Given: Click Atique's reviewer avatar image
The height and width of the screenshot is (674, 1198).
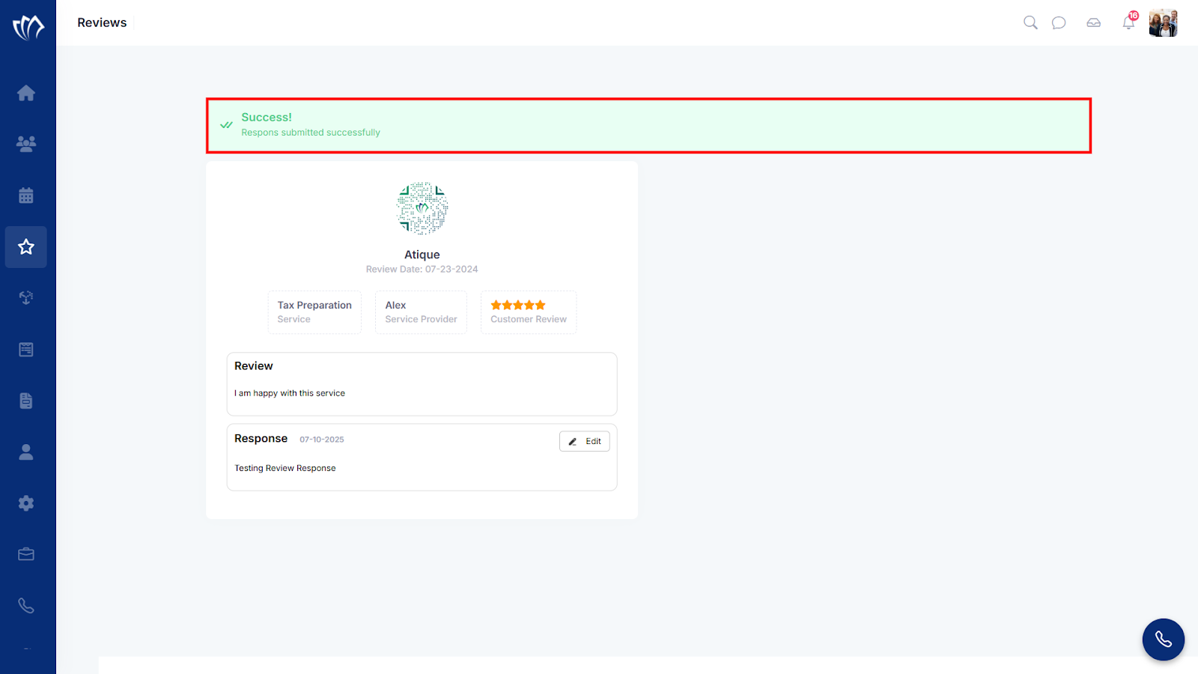Looking at the screenshot, I should (422, 208).
